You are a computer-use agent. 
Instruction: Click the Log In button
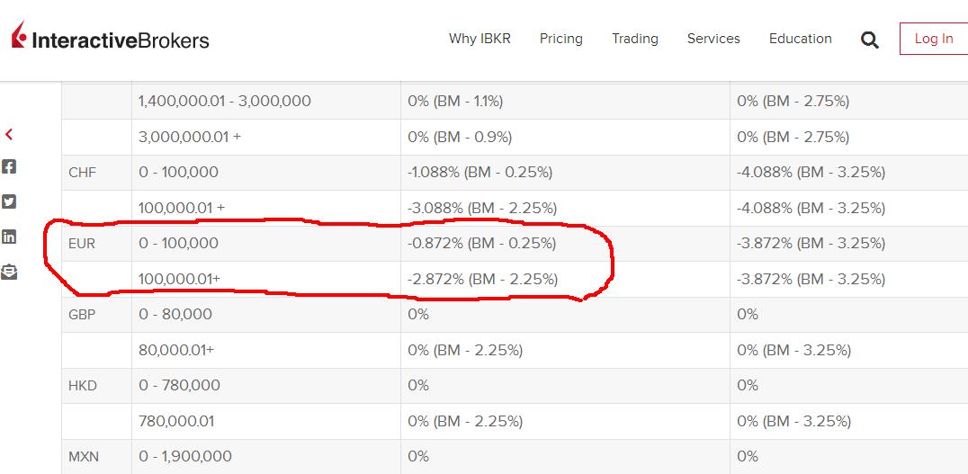[934, 39]
